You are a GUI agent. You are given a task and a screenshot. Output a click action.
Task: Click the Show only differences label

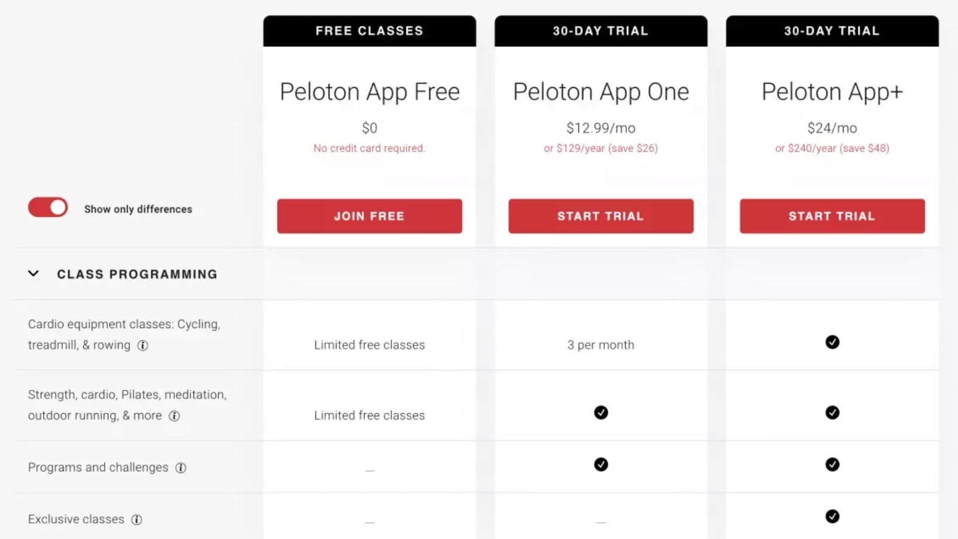[138, 209]
